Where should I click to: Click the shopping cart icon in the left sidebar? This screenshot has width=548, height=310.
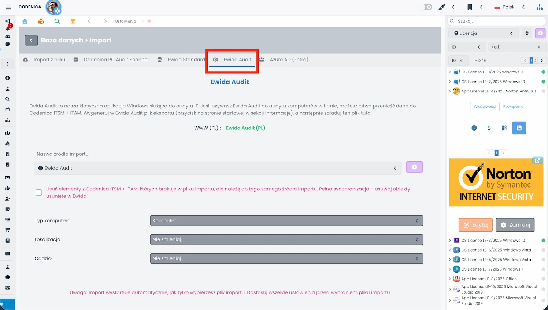[x=7, y=230]
